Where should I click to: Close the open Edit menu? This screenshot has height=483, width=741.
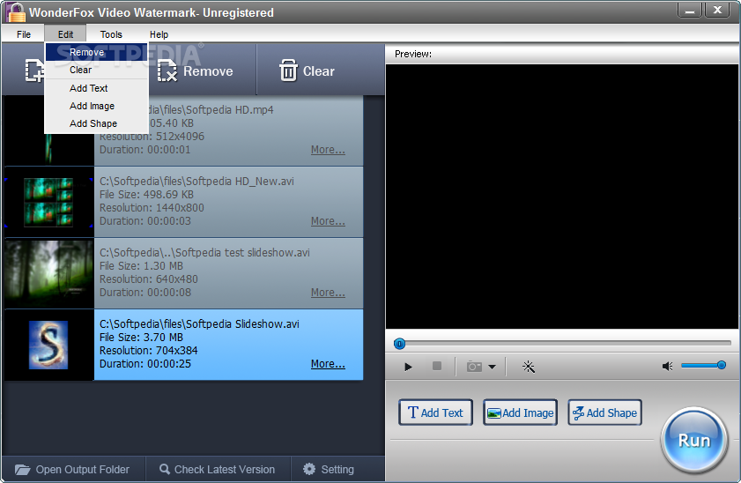click(x=66, y=34)
